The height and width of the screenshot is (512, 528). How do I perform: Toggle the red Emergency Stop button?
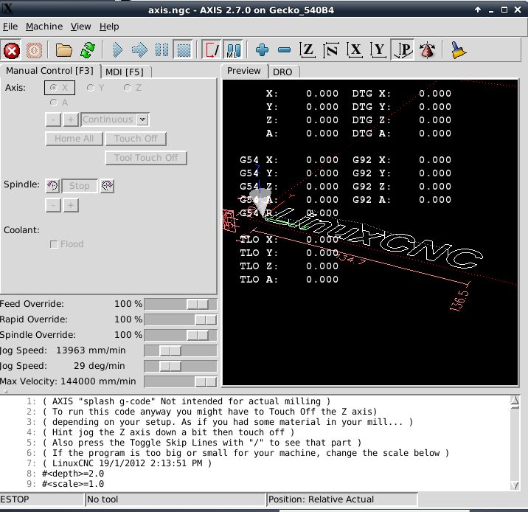12,50
